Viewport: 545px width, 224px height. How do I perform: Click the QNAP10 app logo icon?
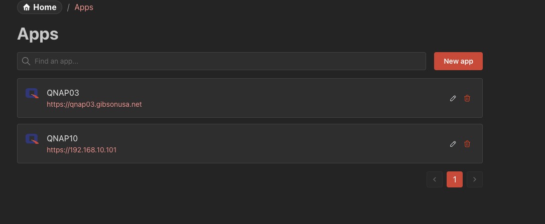[32, 139]
